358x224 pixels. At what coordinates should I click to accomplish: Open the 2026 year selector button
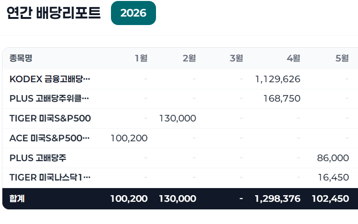(x=133, y=13)
